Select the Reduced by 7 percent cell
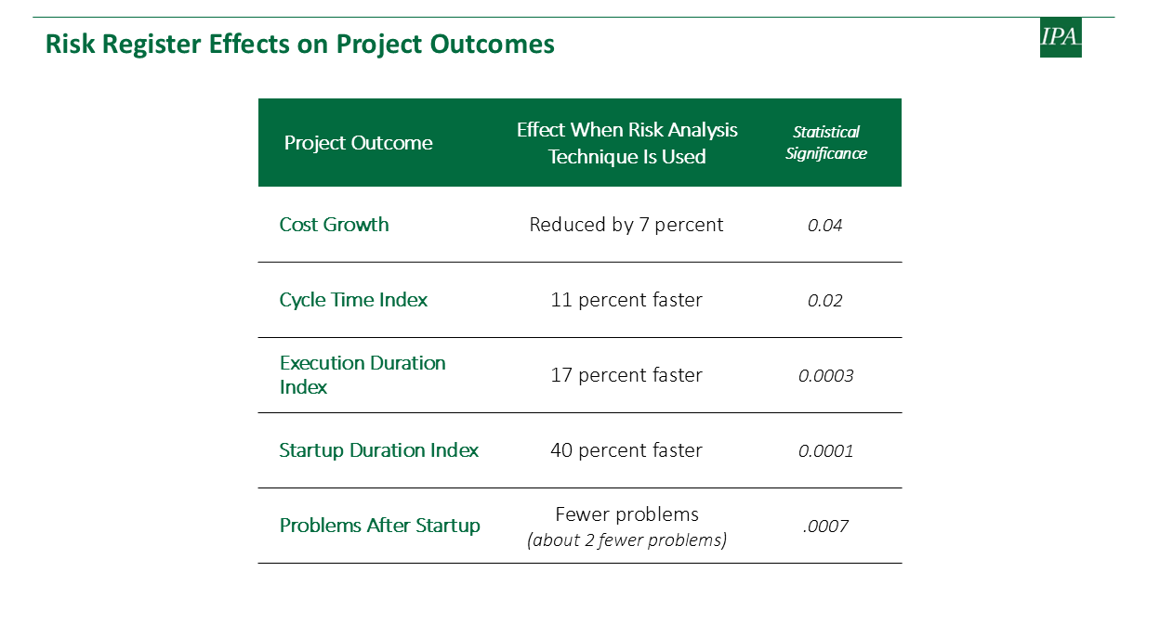1160x624 pixels. click(626, 225)
